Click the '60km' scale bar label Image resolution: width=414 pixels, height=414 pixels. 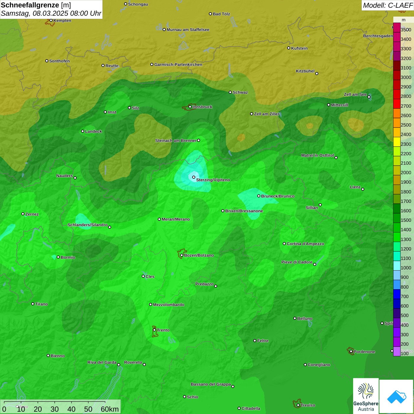click(x=110, y=409)
